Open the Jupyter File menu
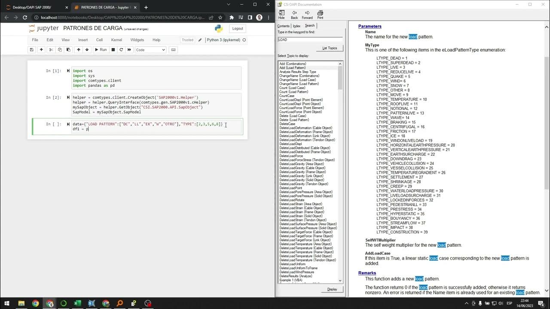The image size is (550, 309). [x=35, y=40]
